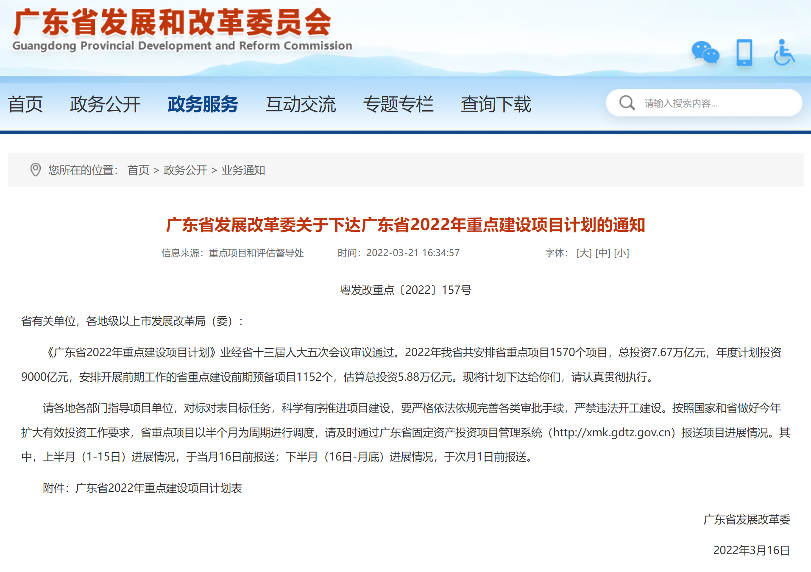Open the mobile phone version icon

(x=744, y=53)
